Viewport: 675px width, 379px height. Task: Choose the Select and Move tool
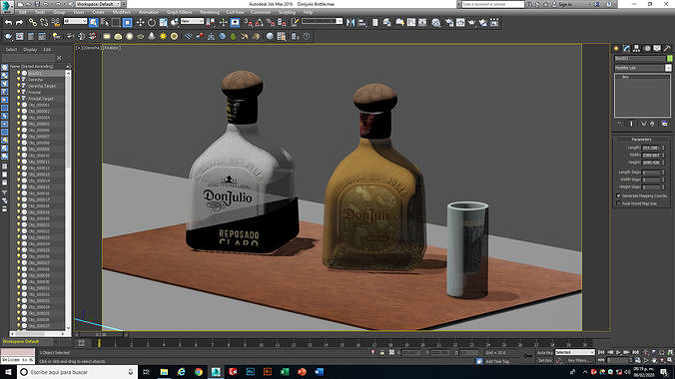pyautogui.click(x=140, y=22)
